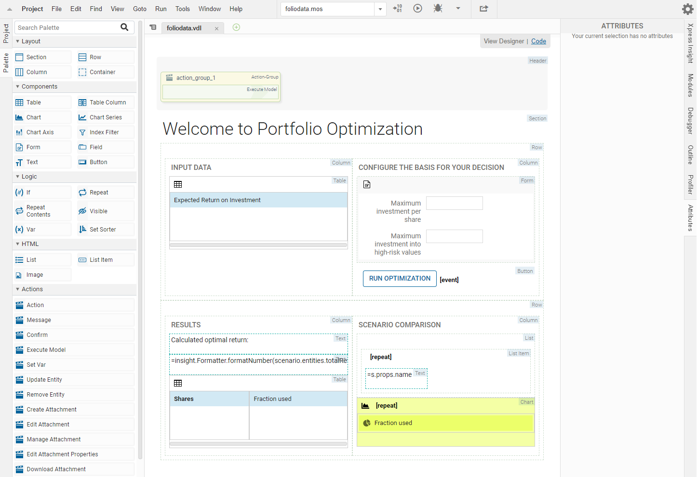Viewport: 697px width, 477px height.
Task: Collapse the Layout palette section
Action: (18, 41)
